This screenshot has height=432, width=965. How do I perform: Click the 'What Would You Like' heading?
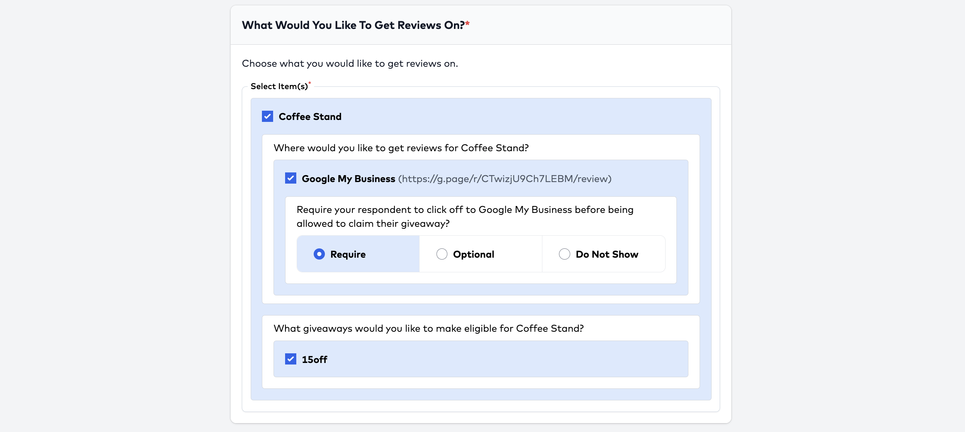[353, 25]
